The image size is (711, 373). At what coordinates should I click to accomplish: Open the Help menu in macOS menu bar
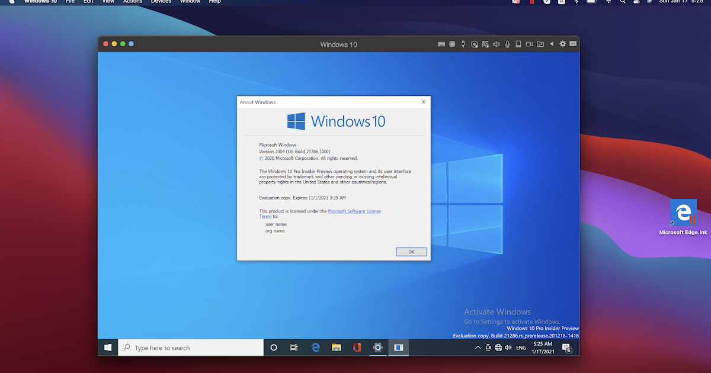click(x=215, y=2)
